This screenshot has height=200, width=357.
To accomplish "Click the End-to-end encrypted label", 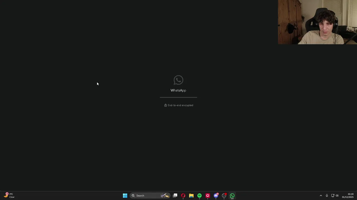I will coord(180,105).
